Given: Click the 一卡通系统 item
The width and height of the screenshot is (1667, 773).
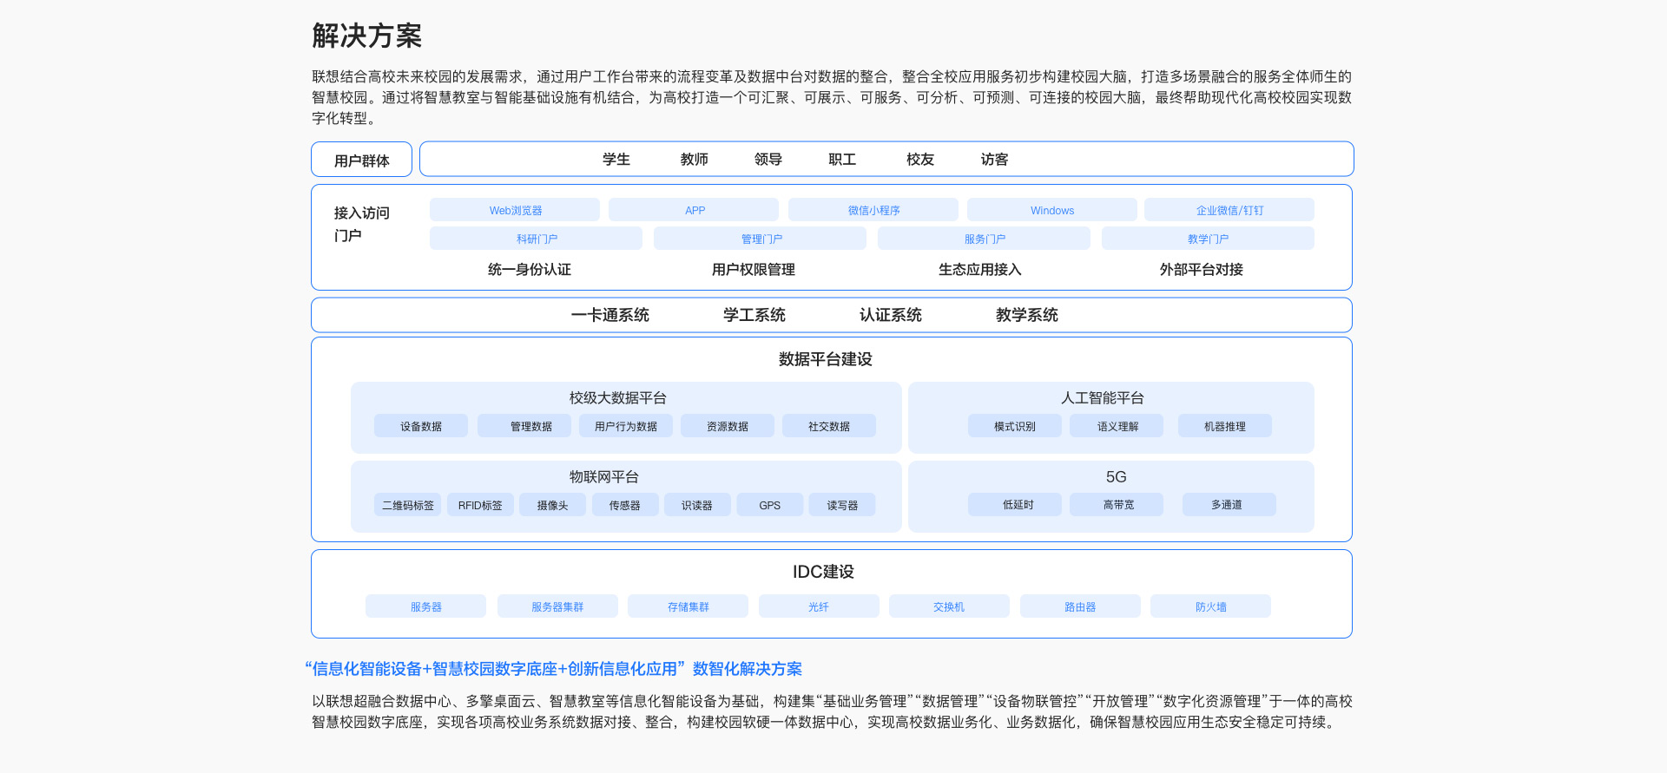Looking at the screenshot, I should (x=609, y=315).
